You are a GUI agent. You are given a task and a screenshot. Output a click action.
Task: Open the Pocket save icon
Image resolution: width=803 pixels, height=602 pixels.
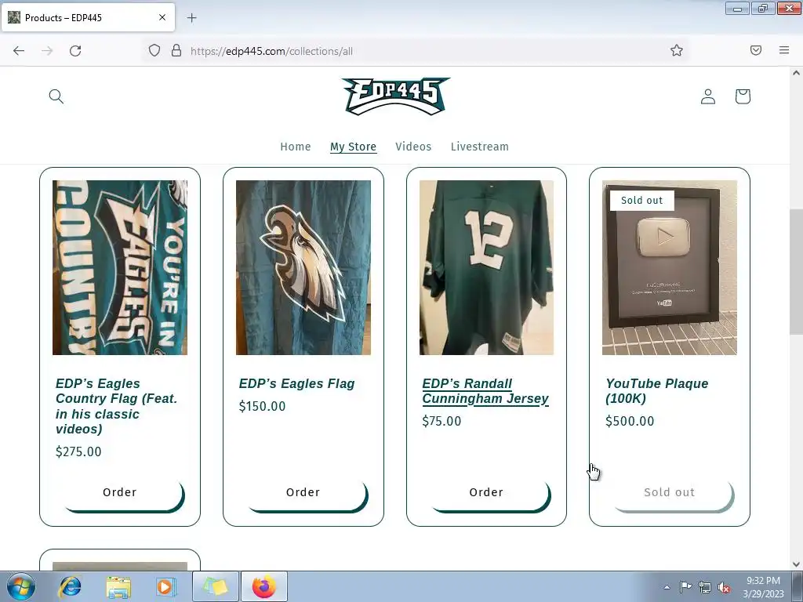(x=756, y=50)
